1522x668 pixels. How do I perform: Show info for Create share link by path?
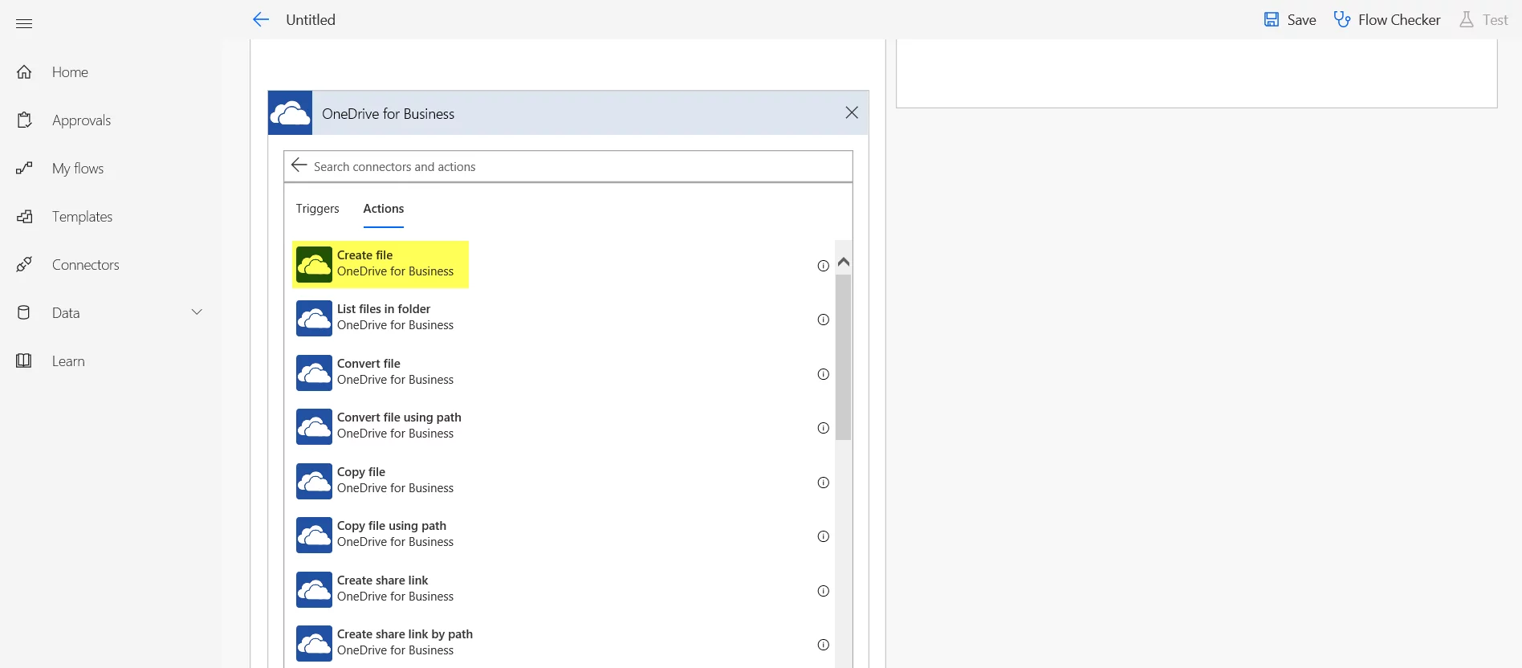click(x=823, y=645)
